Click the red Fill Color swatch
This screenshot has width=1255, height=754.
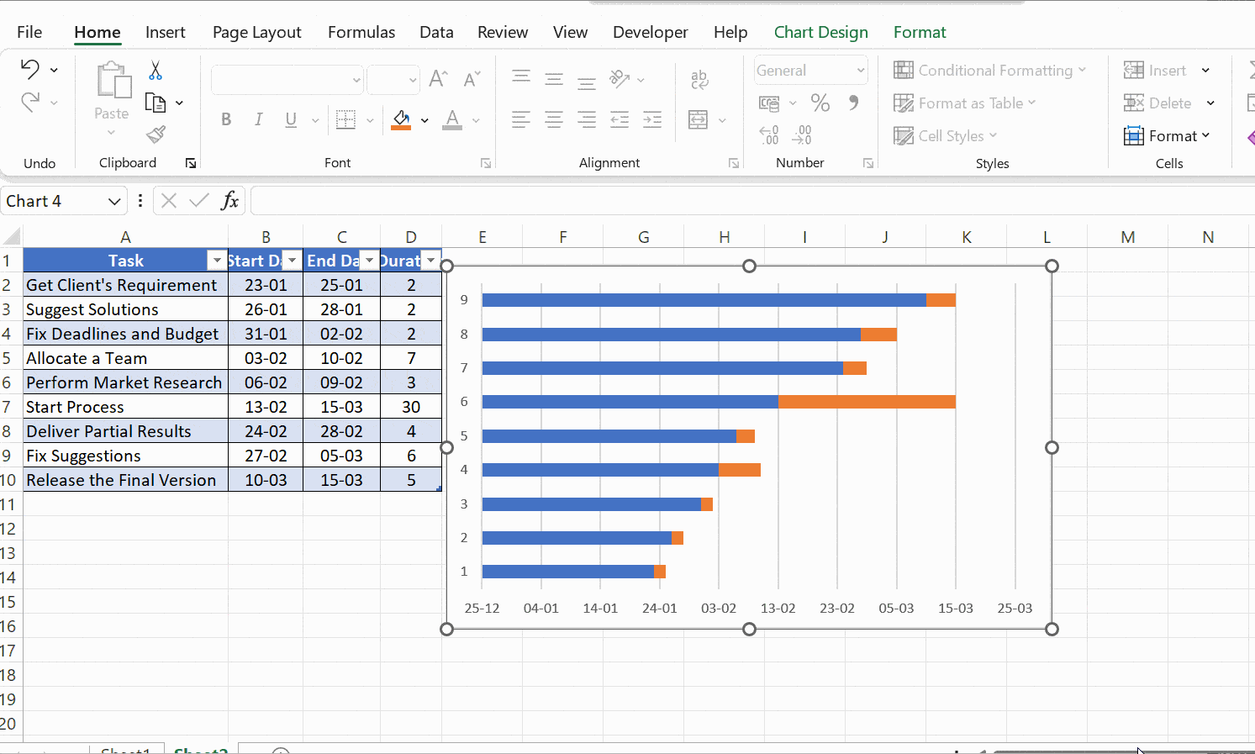[x=400, y=128]
